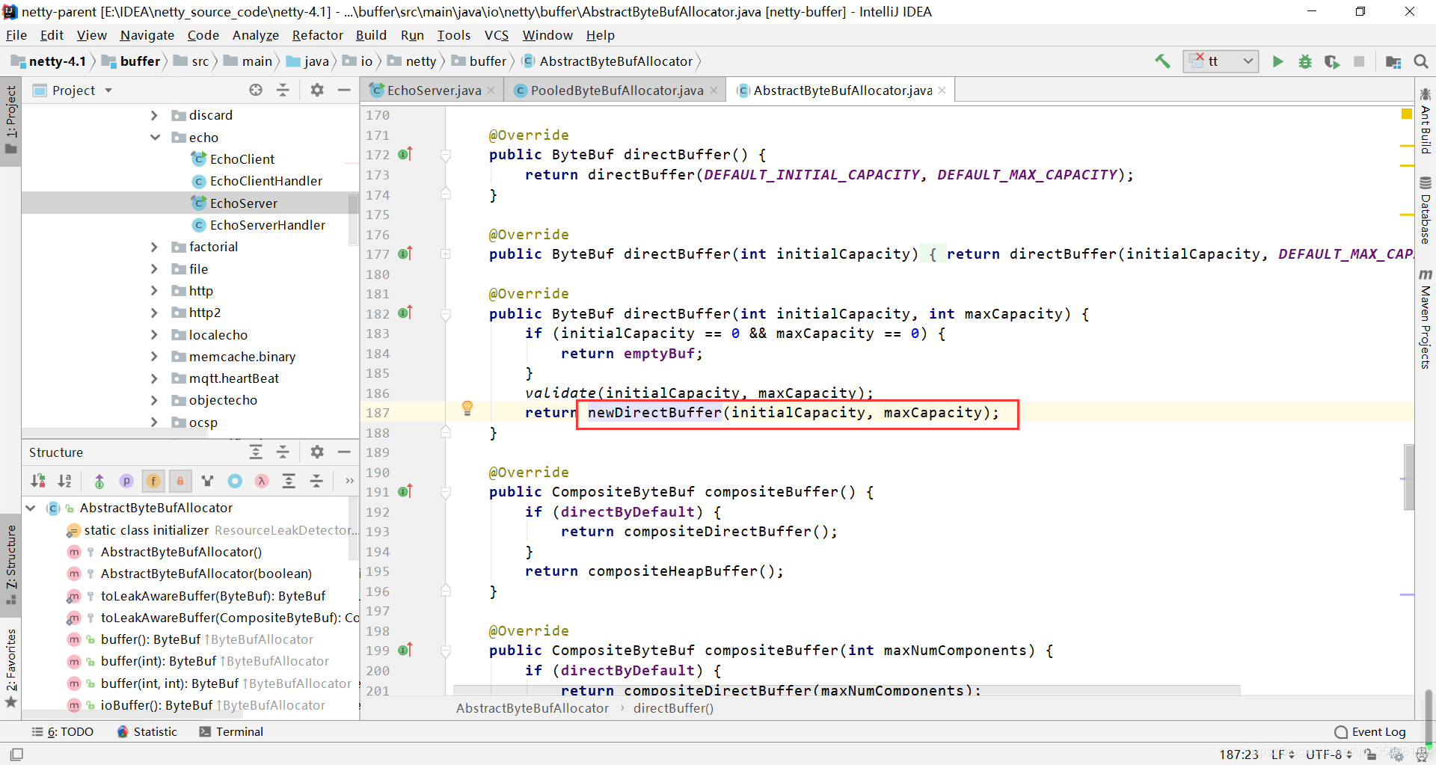Change file encoding UTF-8 in status bar
The height and width of the screenshot is (765, 1436).
click(1328, 754)
